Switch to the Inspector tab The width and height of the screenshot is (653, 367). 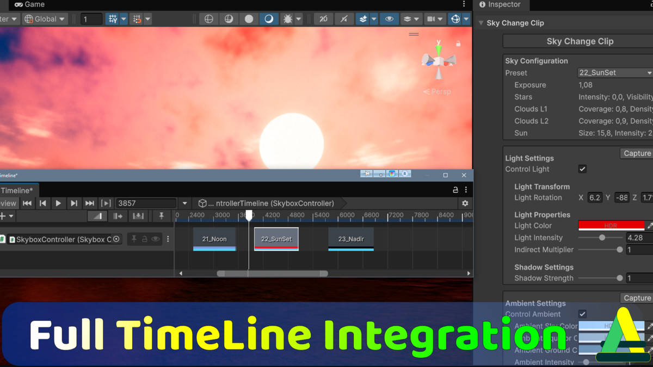[x=500, y=4]
